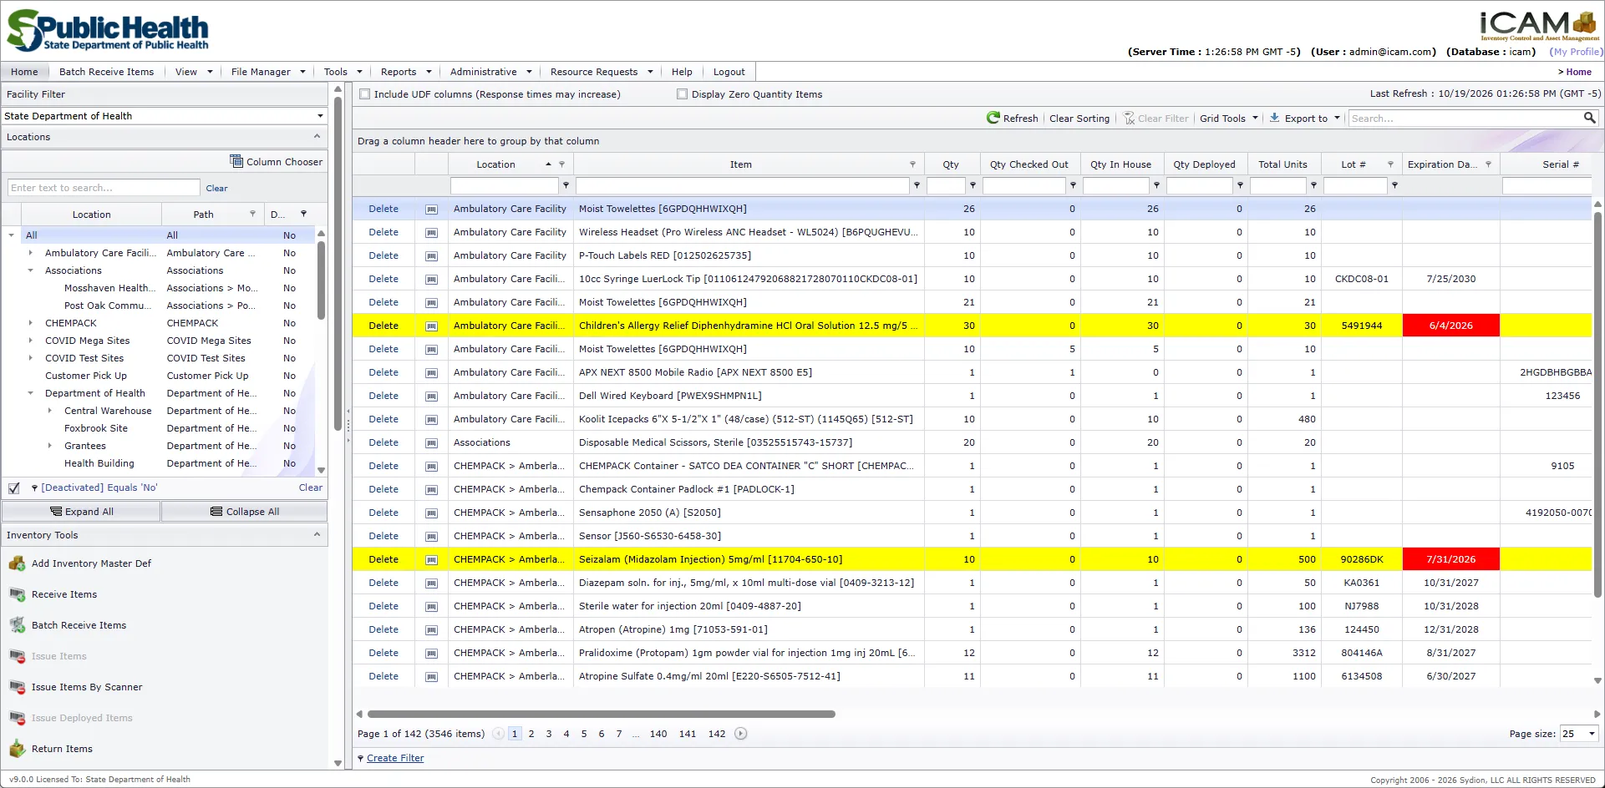Viewport: 1605px width, 788px height.
Task: Go to next page arrow in pager
Action: click(x=740, y=734)
